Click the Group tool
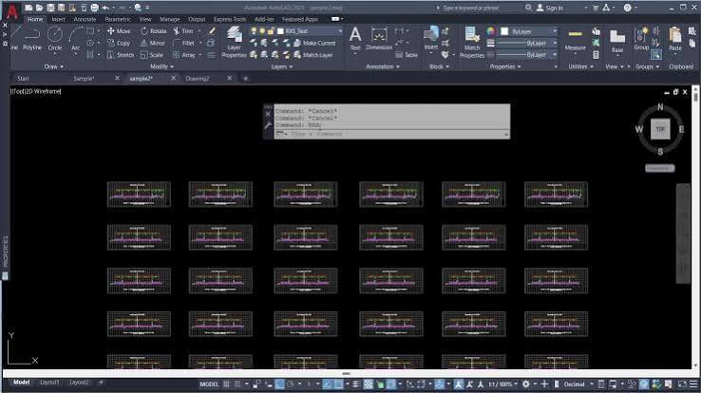Screen dimensions: 701x393 point(641,39)
